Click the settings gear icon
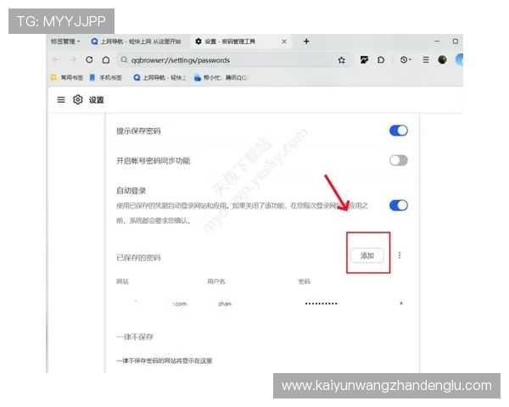The height and width of the screenshot is (407, 509). coord(77,100)
